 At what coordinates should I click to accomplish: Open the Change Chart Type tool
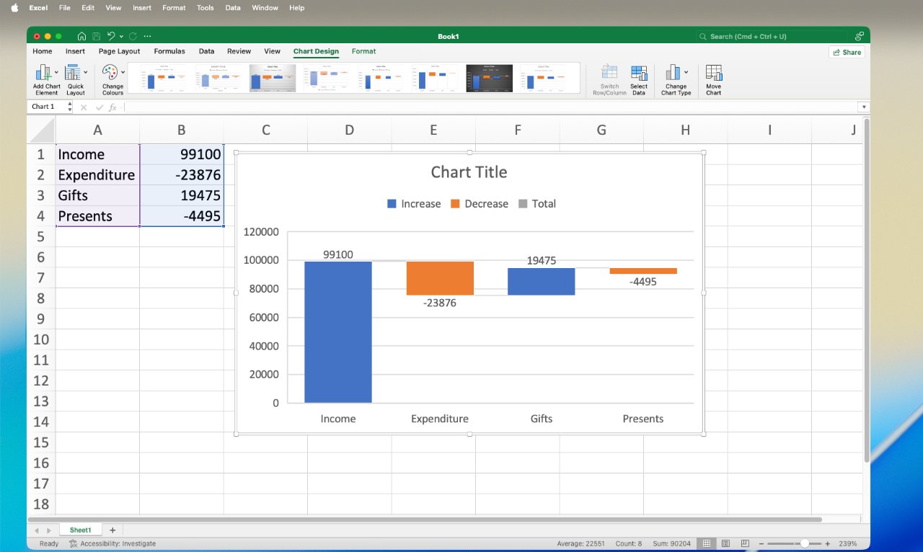coord(676,78)
